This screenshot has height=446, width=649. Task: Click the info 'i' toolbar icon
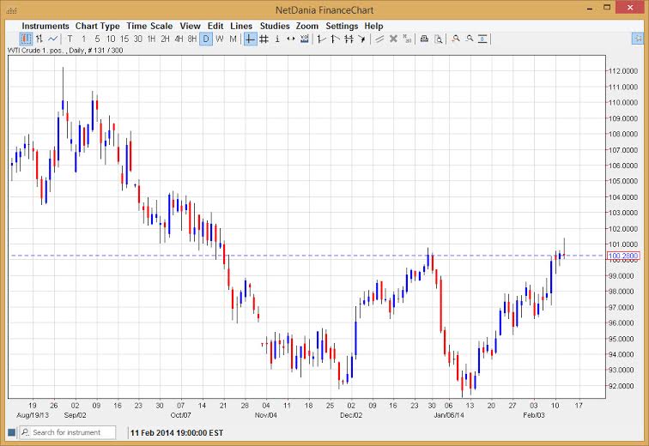coord(277,39)
